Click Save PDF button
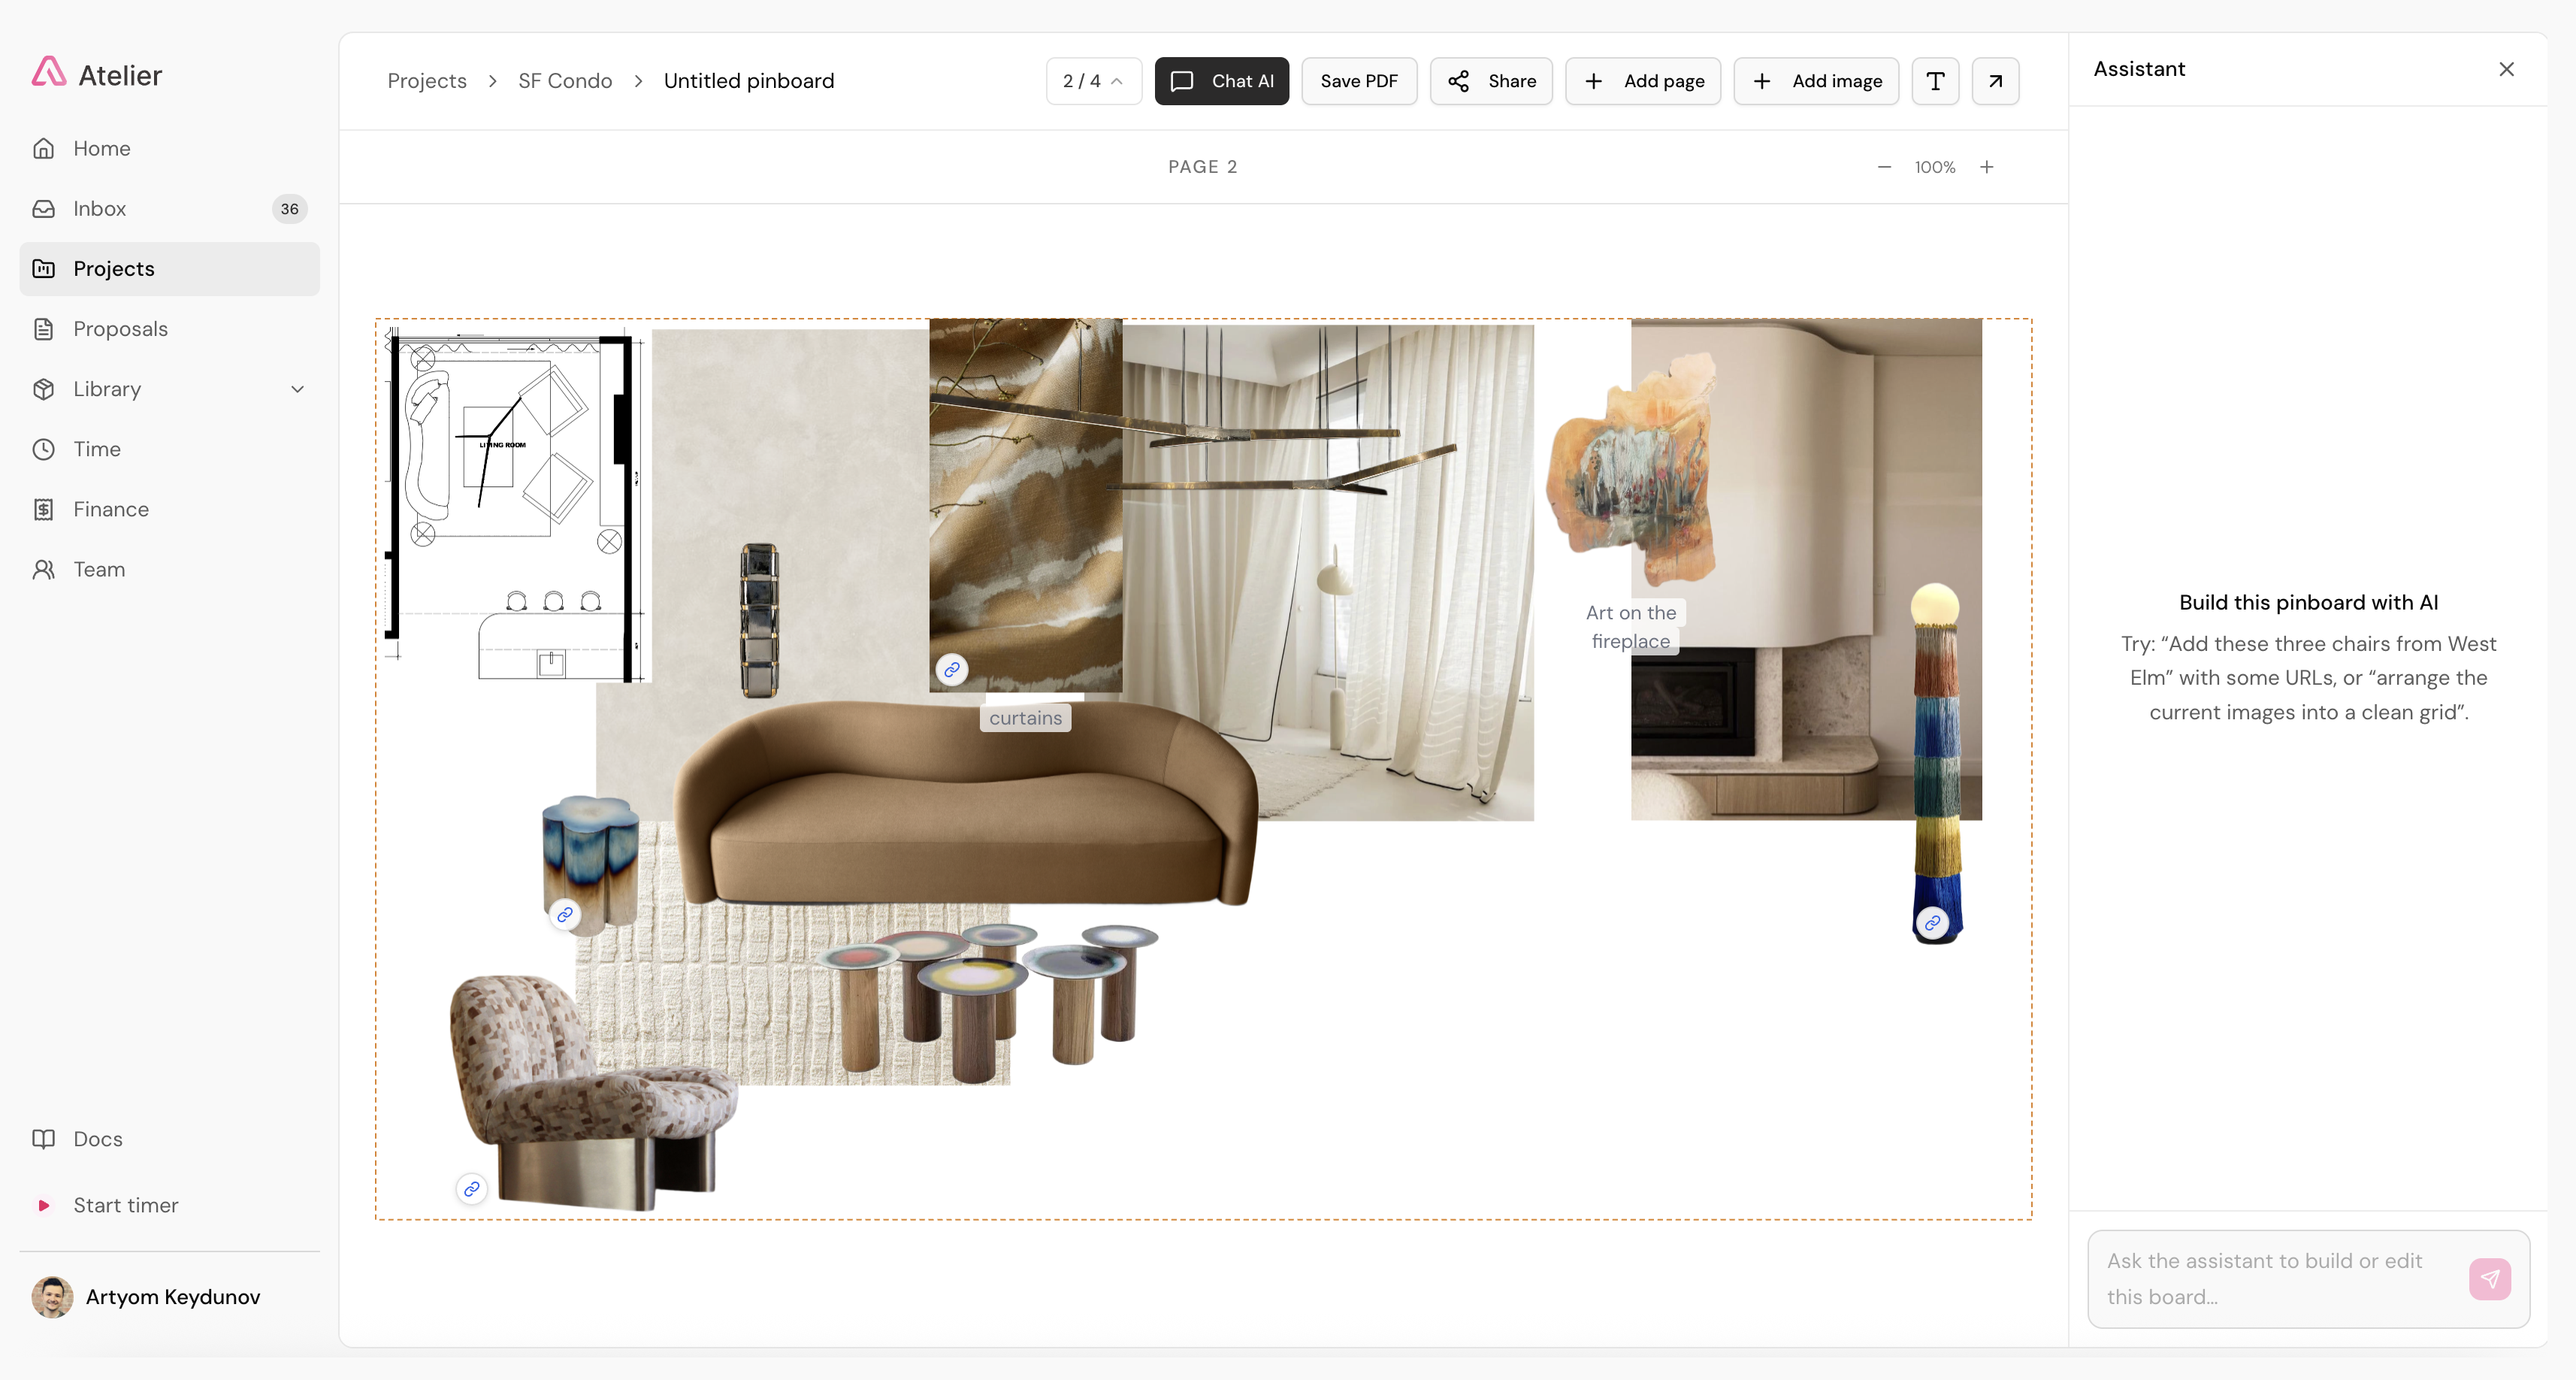 [x=1358, y=81]
